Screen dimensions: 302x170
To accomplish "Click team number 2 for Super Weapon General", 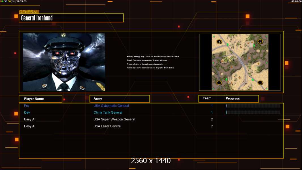I will pyautogui.click(x=212, y=119).
